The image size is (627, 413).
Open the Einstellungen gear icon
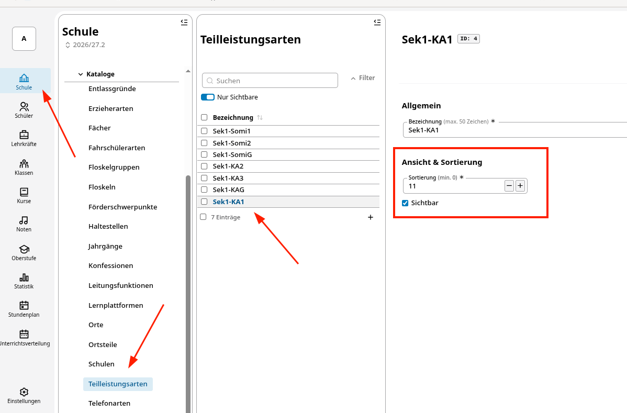pos(24,392)
